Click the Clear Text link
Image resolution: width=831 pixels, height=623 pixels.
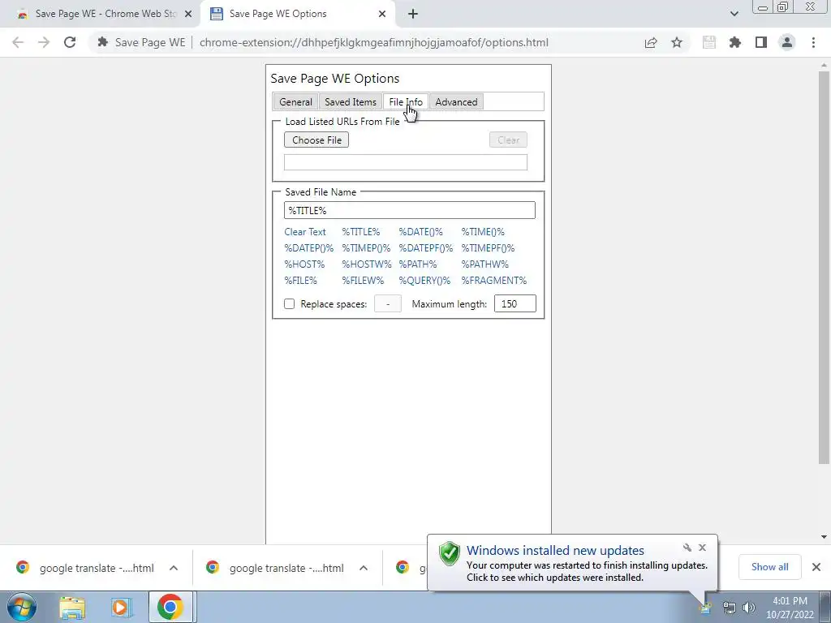(x=305, y=231)
